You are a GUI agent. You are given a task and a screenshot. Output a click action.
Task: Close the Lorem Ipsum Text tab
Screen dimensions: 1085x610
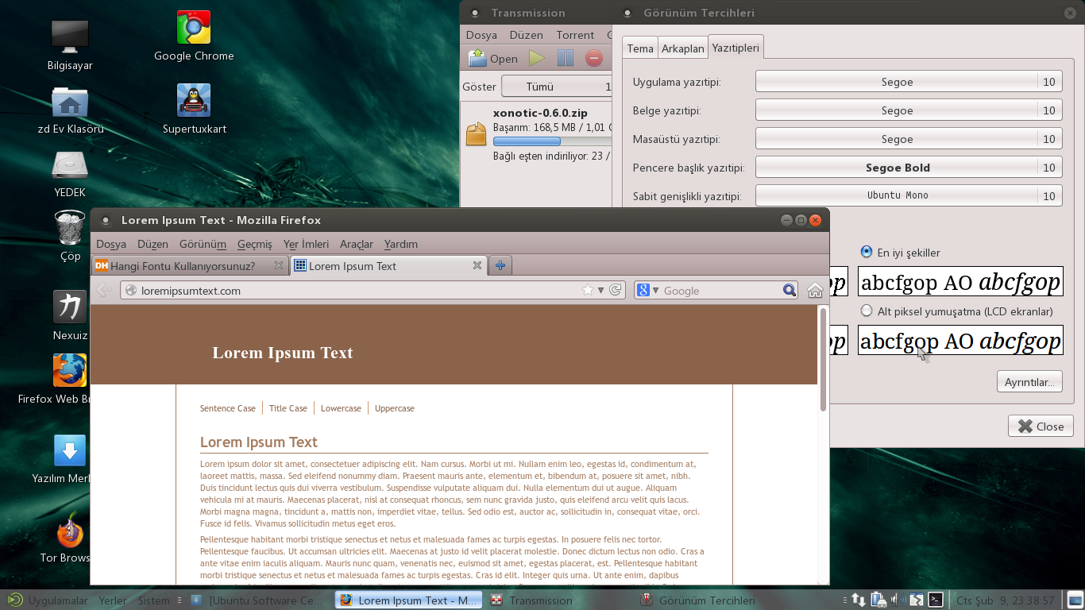click(477, 265)
